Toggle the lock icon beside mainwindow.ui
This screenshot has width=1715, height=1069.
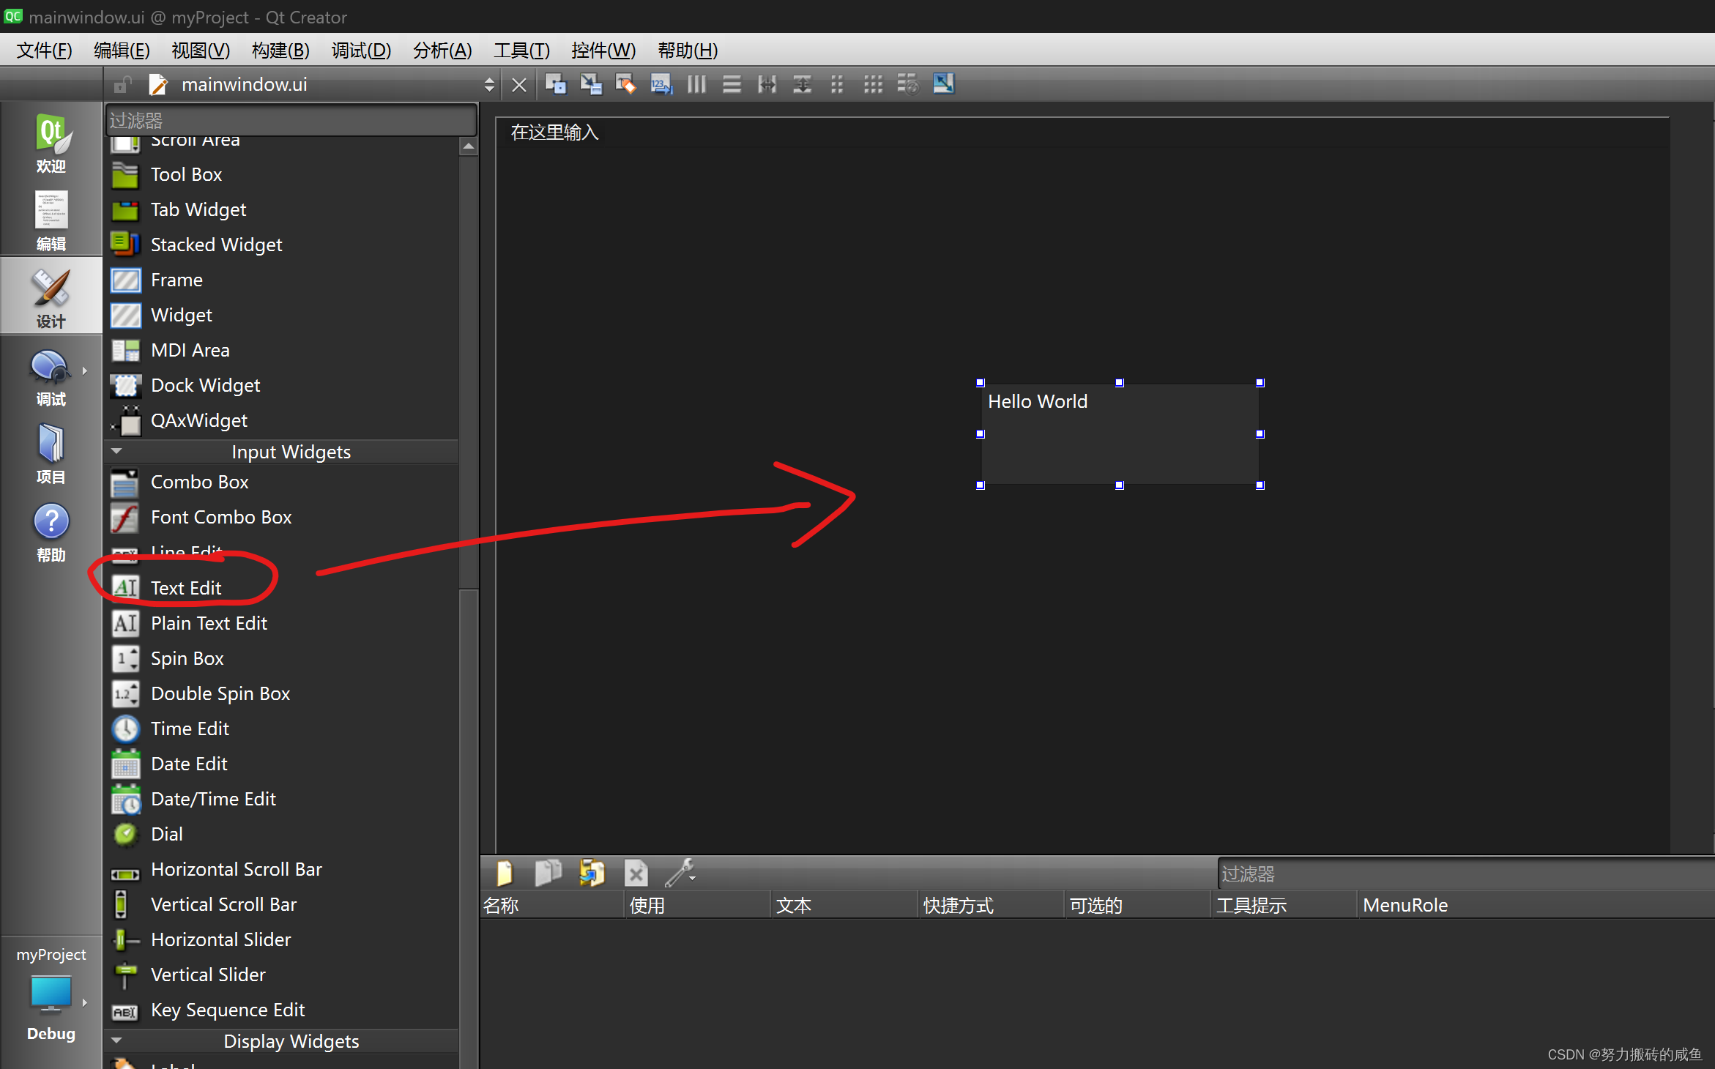click(122, 85)
